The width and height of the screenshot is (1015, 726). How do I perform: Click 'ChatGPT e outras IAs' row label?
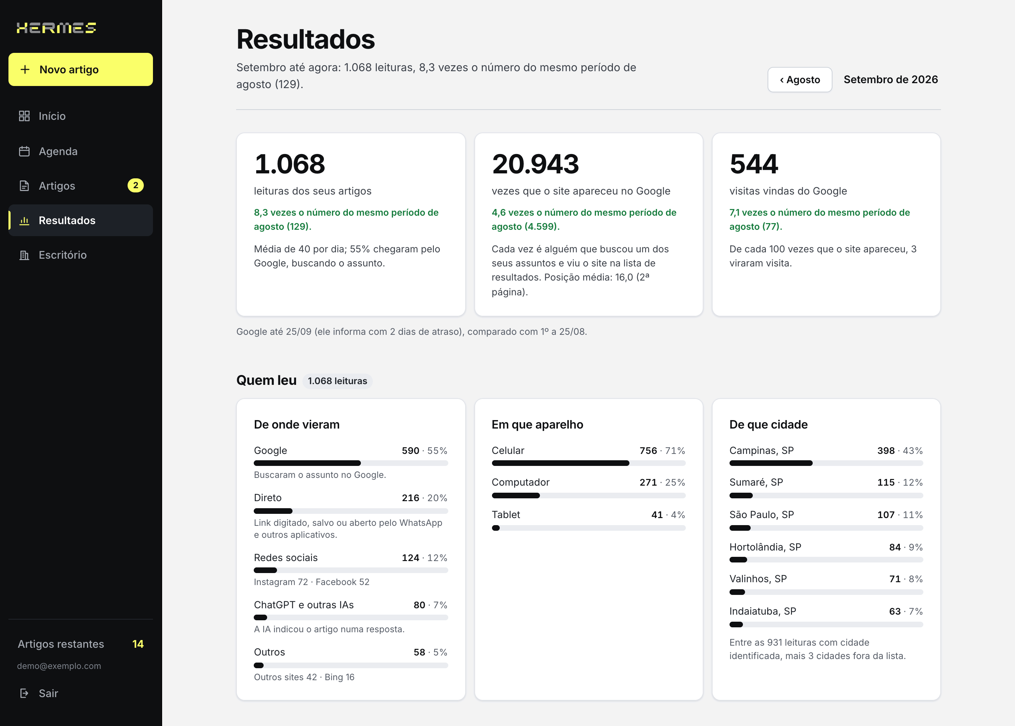click(304, 605)
